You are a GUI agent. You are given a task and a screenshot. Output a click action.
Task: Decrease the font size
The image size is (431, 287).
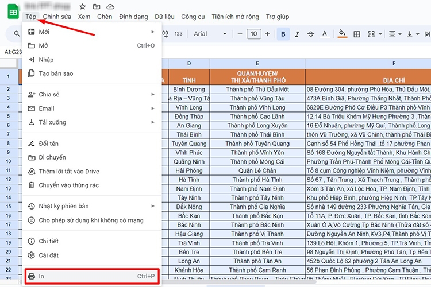point(240,34)
